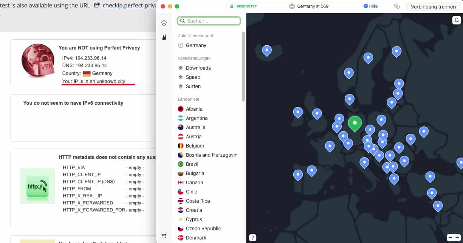
Task: Click the question mark help button on map
Action: 253,238
